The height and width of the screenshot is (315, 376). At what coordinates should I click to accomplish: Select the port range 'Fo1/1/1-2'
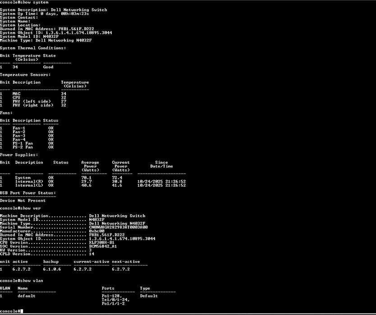pos(113,304)
